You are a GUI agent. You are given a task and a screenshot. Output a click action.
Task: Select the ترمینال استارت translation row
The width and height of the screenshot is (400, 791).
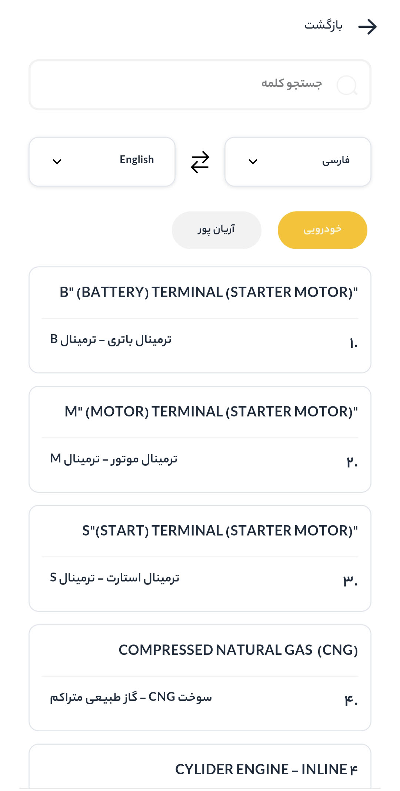(x=200, y=579)
